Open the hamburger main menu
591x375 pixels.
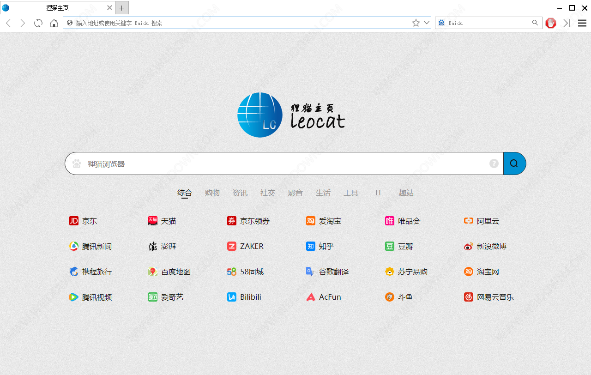point(582,23)
